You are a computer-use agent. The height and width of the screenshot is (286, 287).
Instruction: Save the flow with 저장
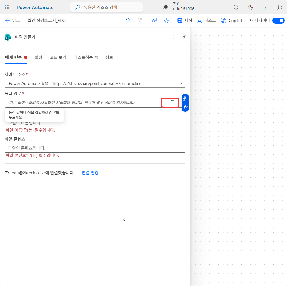point(185,21)
